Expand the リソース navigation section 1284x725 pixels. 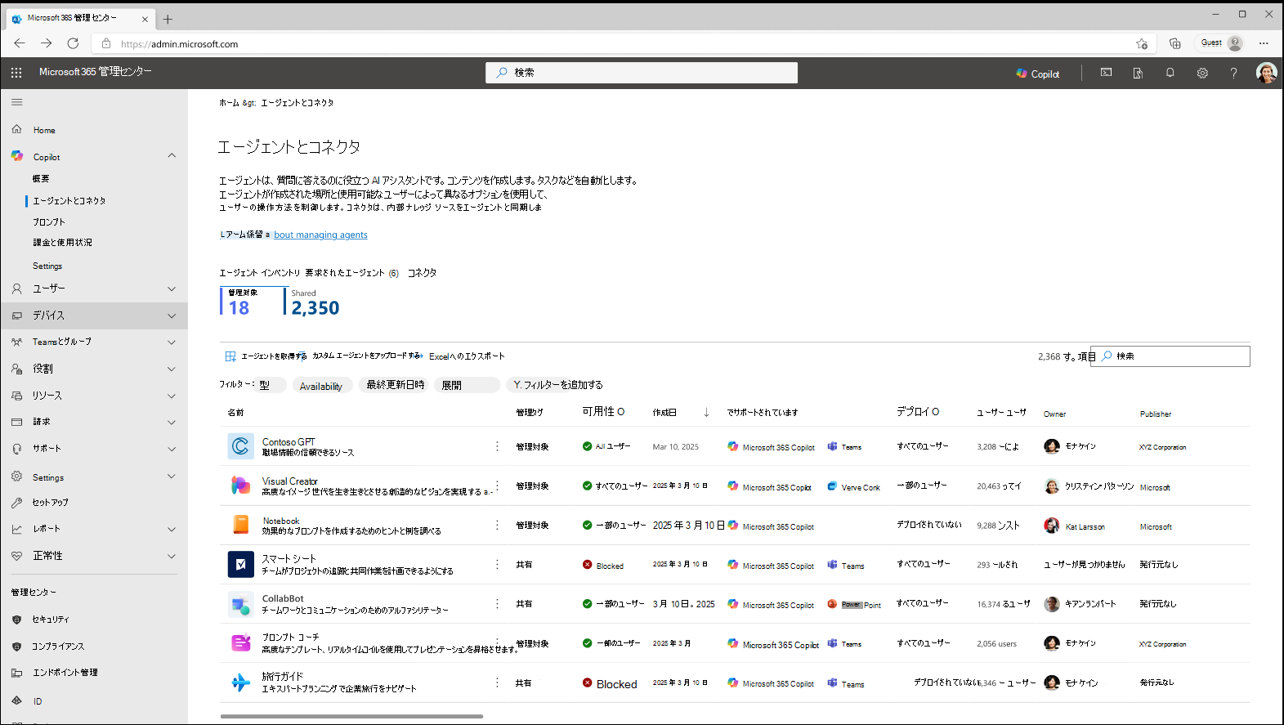(172, 396)
